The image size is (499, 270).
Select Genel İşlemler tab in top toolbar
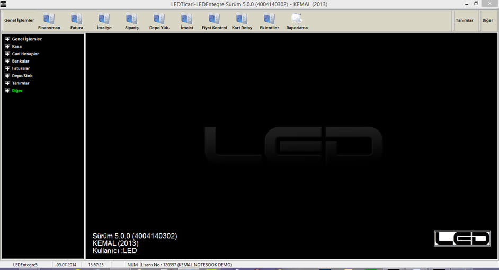pos(19,20)
